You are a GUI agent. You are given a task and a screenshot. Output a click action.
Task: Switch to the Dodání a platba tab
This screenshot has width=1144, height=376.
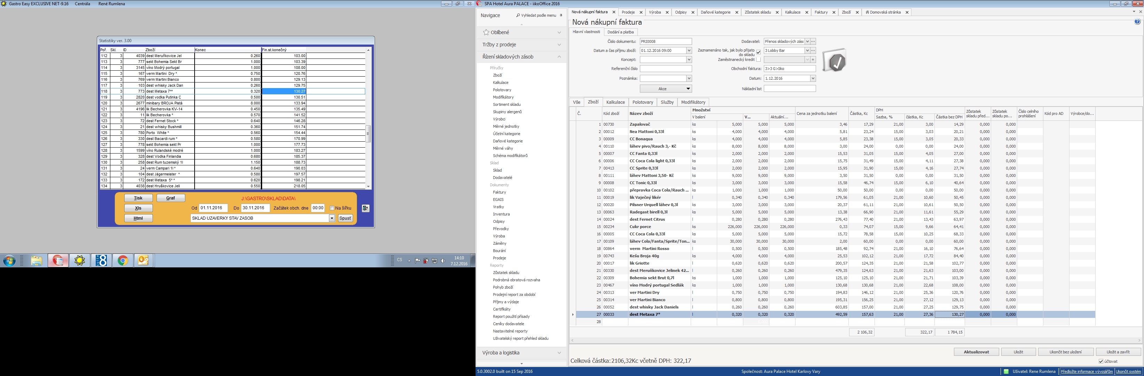coord(620,32)
